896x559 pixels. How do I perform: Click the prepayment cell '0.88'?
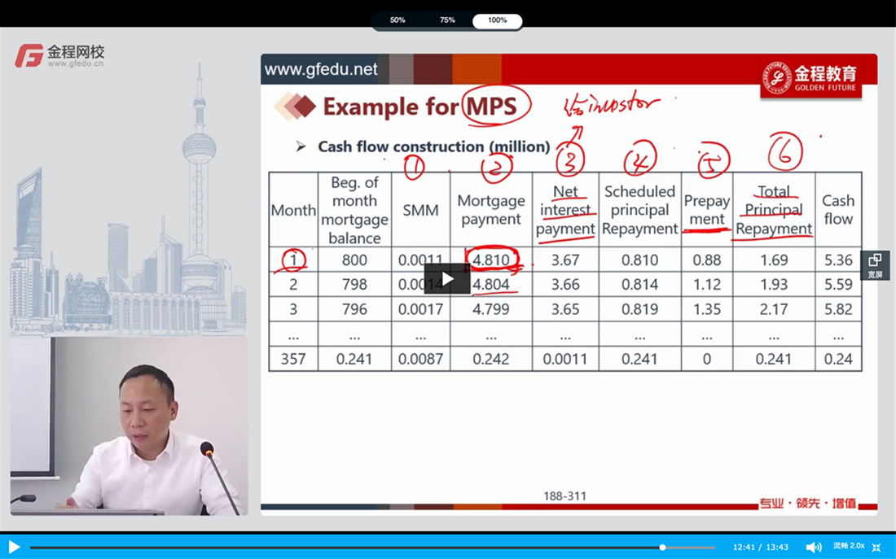(x=707, y=260)
